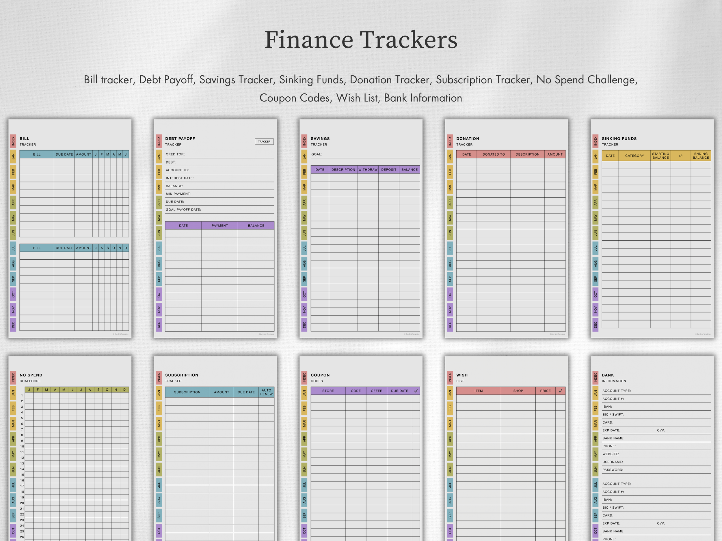Click the checkmark column icon in Coupon Codes
Screen dimensions: 722x541
(x=416, y=391)
